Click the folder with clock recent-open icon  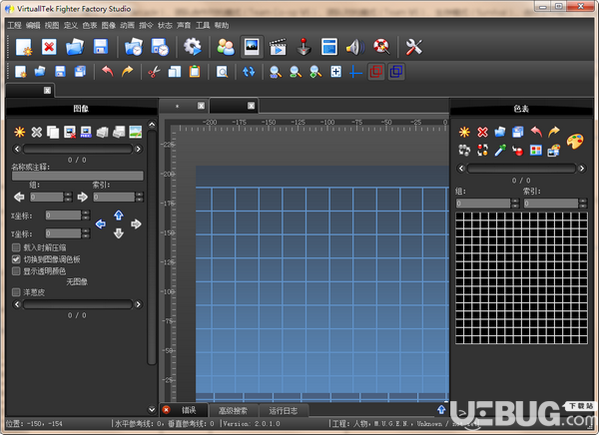click(134, 47)
